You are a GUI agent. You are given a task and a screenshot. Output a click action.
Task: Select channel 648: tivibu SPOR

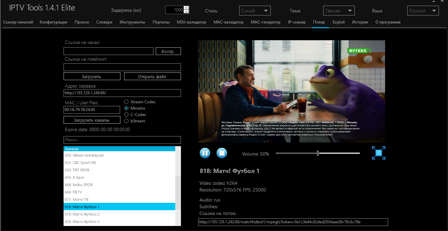(x=119, y=185)
